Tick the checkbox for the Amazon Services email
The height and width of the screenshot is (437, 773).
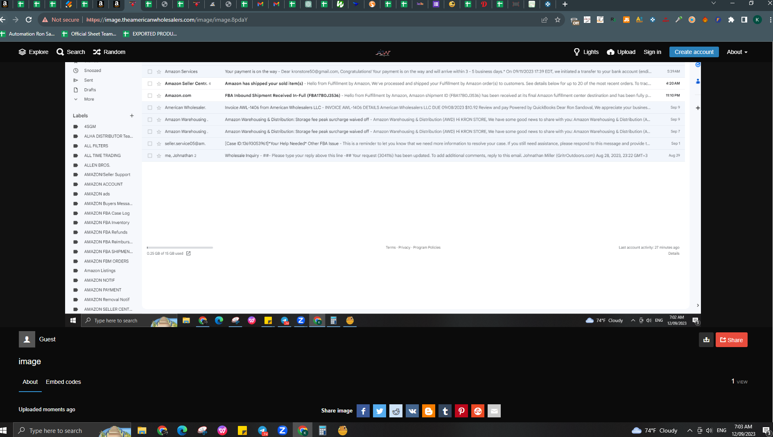point(150,72)
